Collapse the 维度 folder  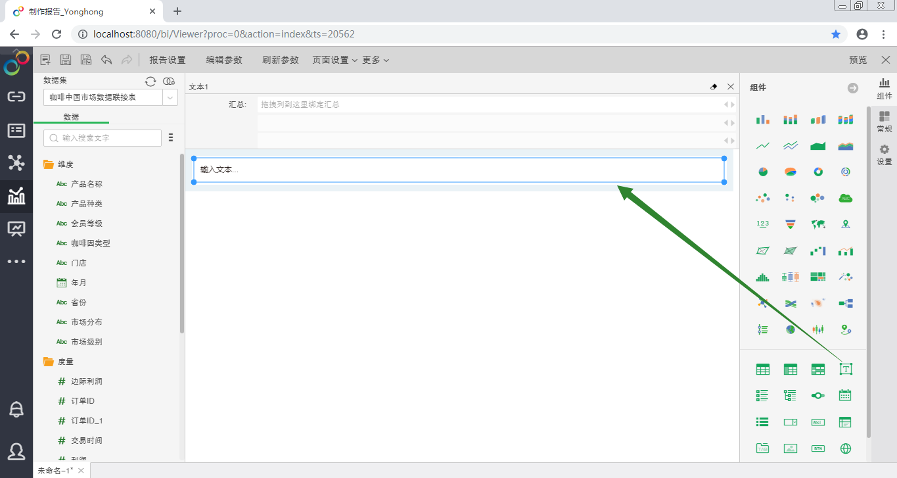click(x=49, y=164)
